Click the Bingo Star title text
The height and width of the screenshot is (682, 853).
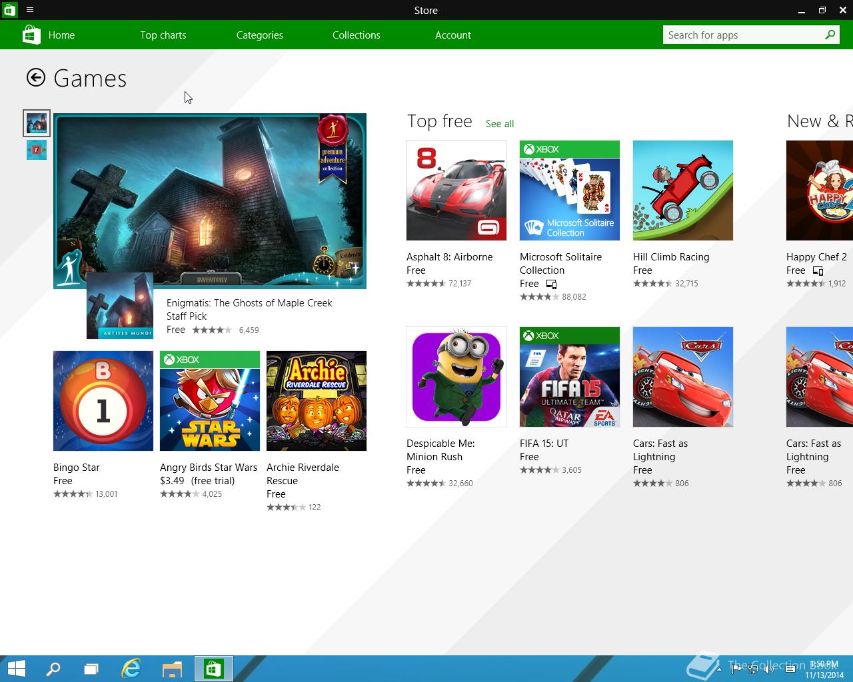coord(77,468)
